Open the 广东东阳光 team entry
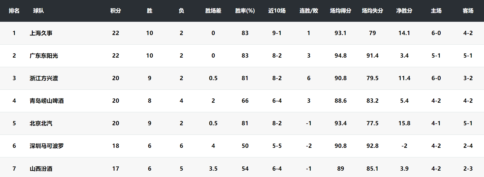 click(44, 56)
